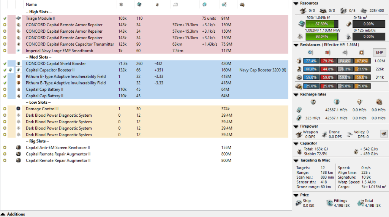Click the powergrid usage bar at 98.04%
Viewport: 389px width, 217px height.
pos(322,36)
